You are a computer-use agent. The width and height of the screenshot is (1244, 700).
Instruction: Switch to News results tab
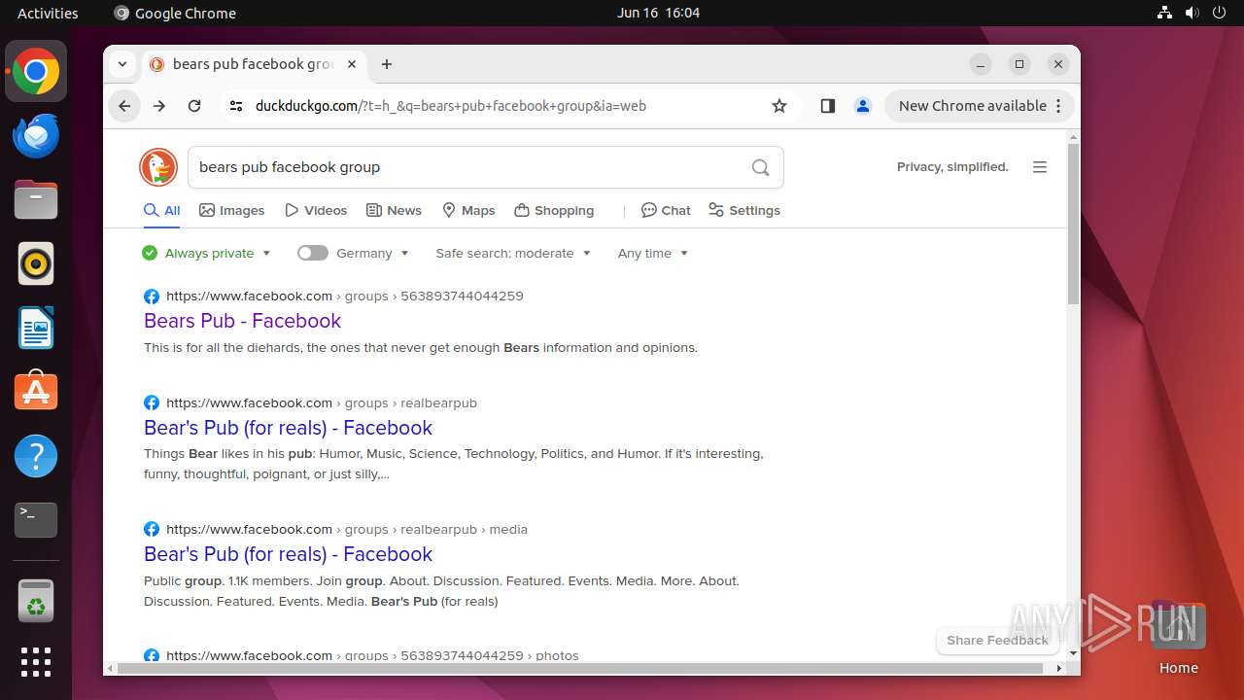coord(394,210)
